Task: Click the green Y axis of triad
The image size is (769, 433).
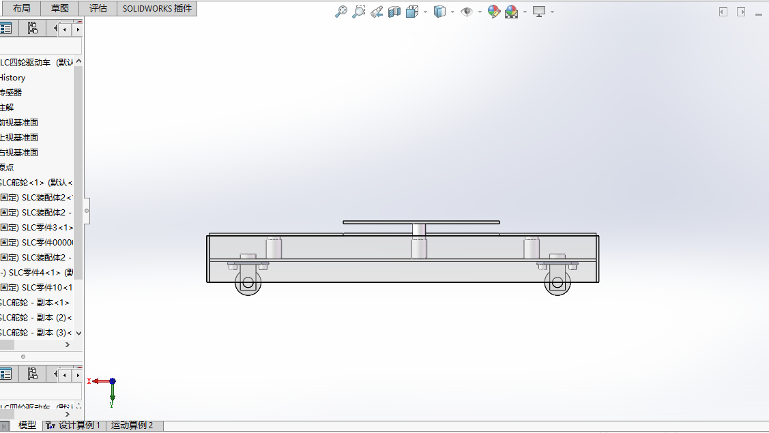Action: coord(113,392)
